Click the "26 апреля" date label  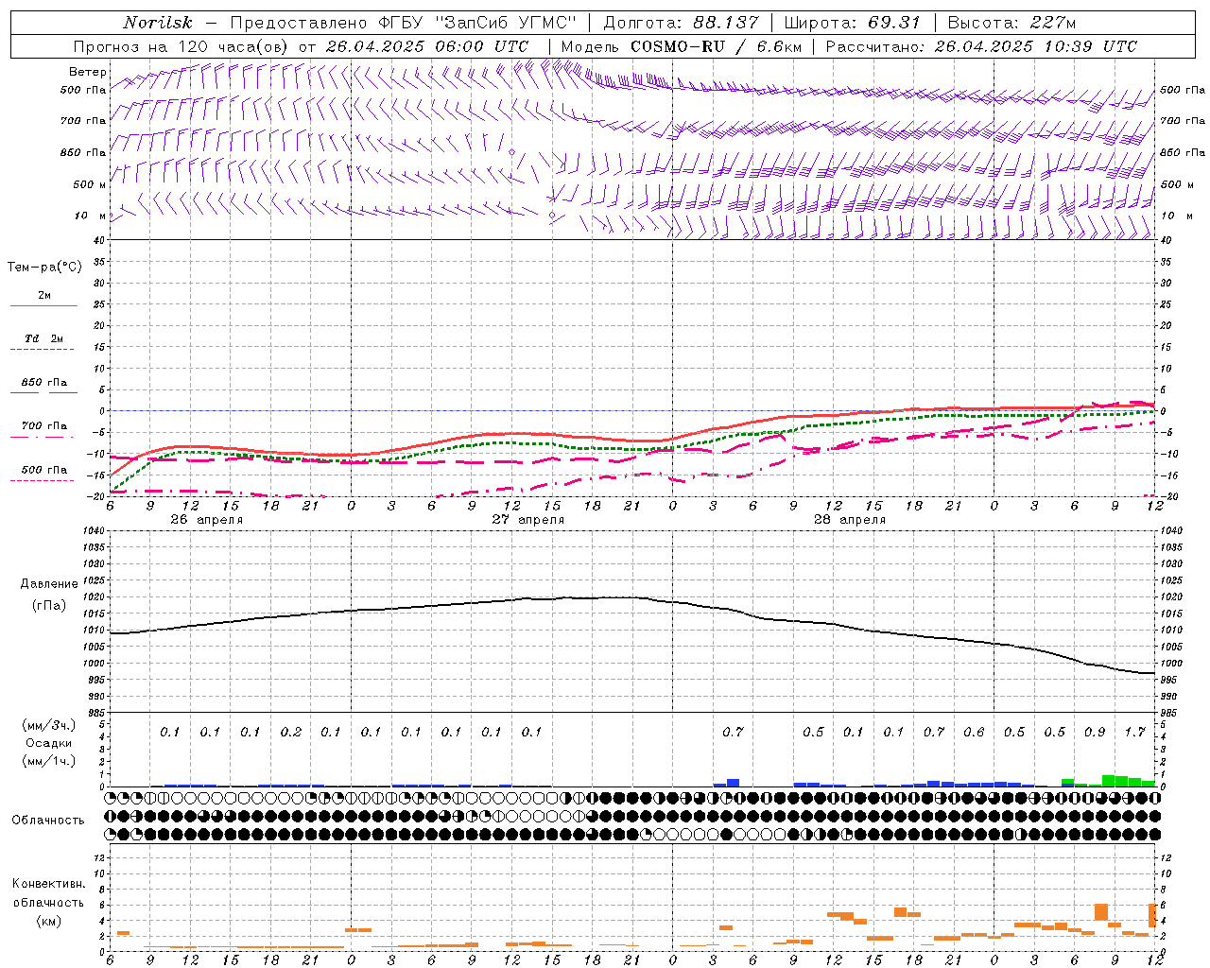(206, 520)
